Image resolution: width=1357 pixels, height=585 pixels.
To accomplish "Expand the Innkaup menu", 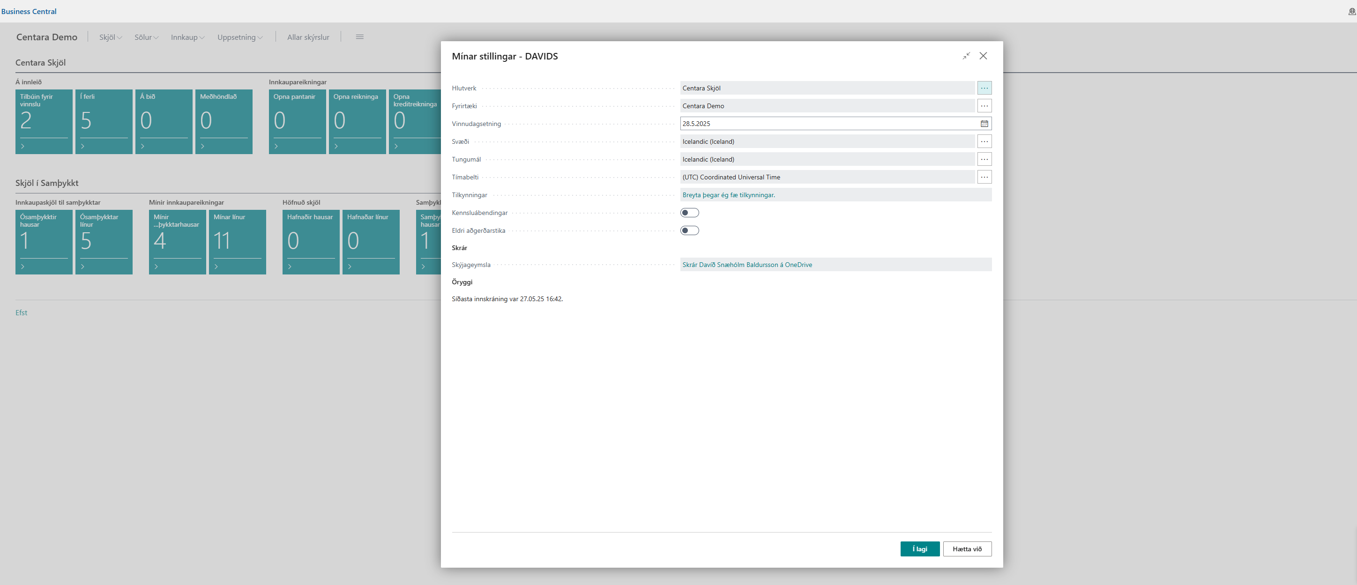I will tap(187, 37).
